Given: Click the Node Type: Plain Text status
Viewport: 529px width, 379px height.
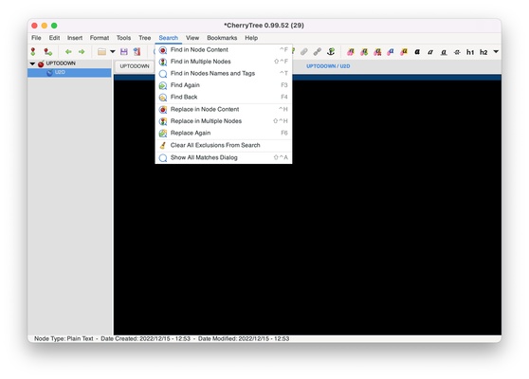Looking at the screenshot, I should (64, 338).
